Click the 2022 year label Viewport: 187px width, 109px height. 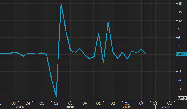[x=166, y=107]
